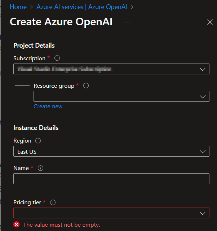Image resolution: width=217 pixels, height=231 pixels.
Task: Focus the Name text field
Action: point(111,179)
